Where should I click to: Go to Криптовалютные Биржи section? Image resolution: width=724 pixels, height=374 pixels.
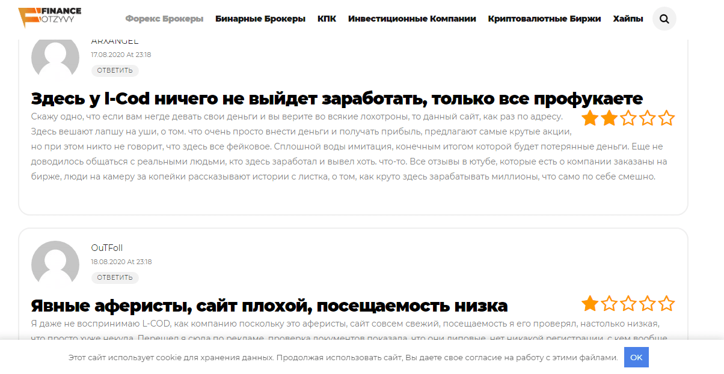point(544,19)
